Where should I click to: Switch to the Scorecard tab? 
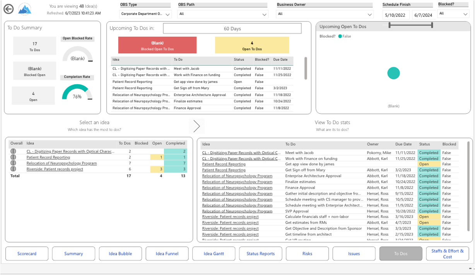pos(27,254)
